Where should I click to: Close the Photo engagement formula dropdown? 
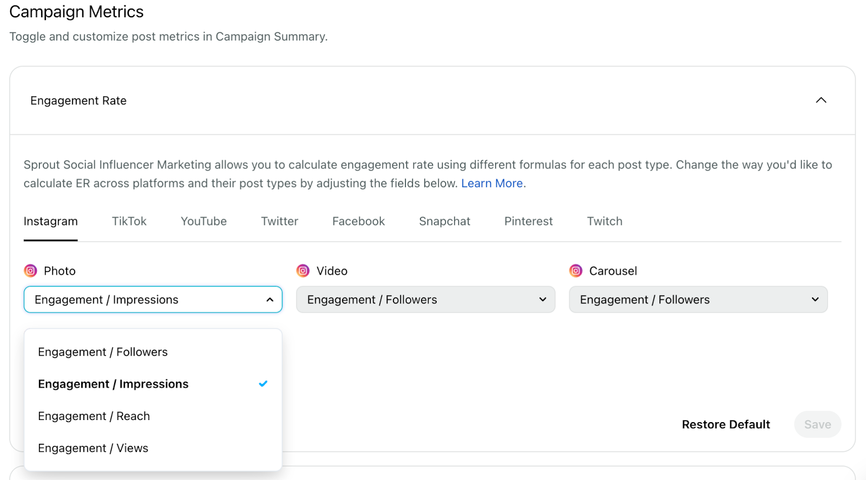tap(153, 299)
